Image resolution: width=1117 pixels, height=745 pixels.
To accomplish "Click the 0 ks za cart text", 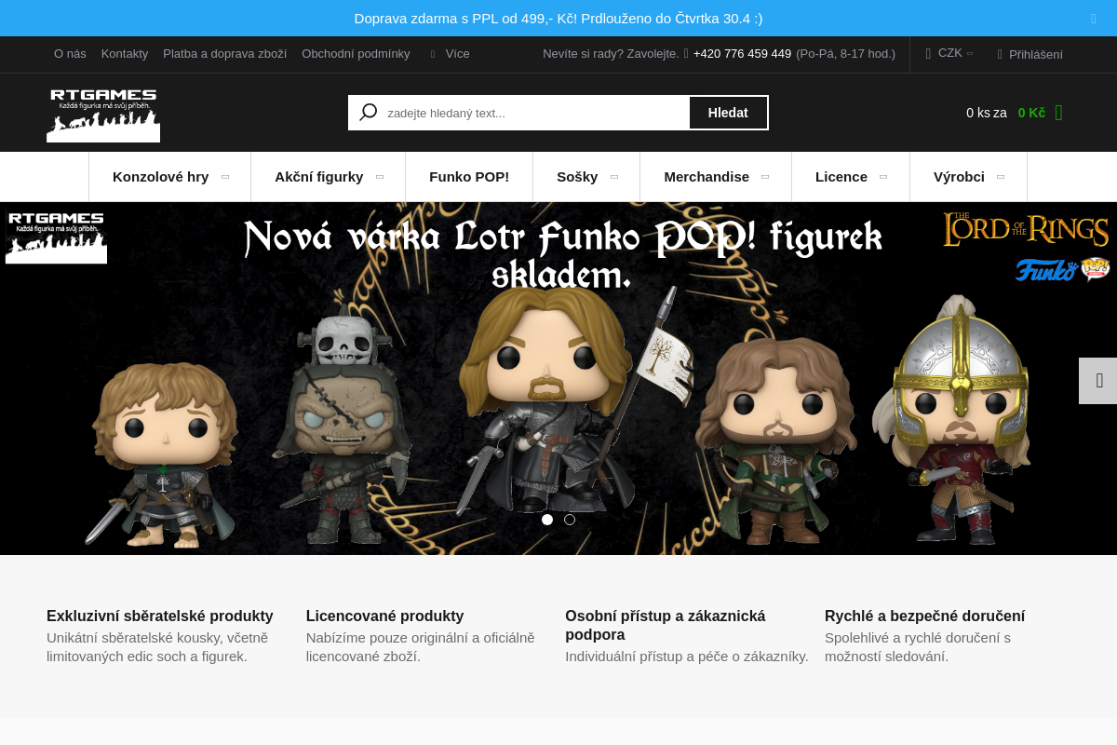I will tap(987, 113).
